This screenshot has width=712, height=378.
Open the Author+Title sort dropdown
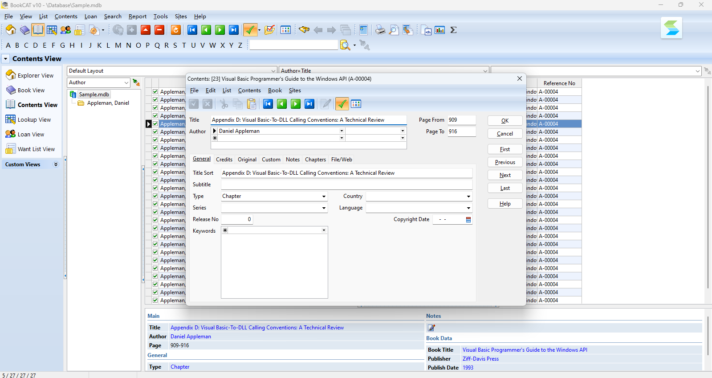coord(485,71)
